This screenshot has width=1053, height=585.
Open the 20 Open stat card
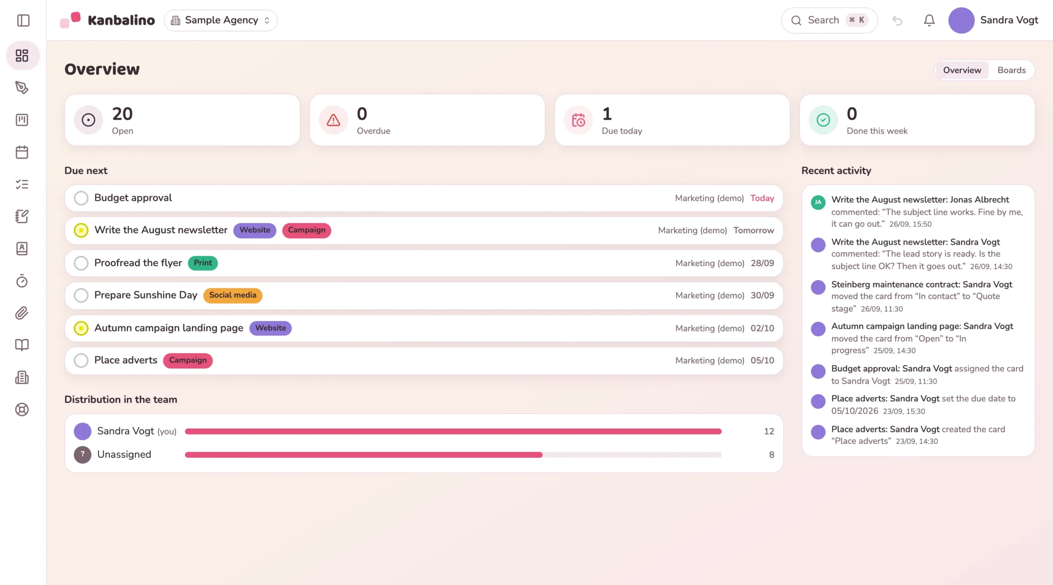pyautogui.click(x=182, y=120)
